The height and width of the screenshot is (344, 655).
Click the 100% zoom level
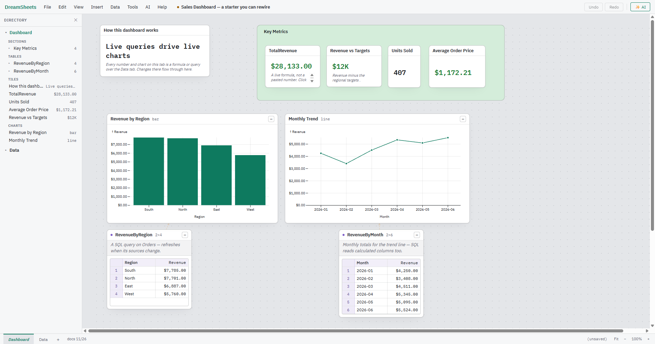[637, 339]
